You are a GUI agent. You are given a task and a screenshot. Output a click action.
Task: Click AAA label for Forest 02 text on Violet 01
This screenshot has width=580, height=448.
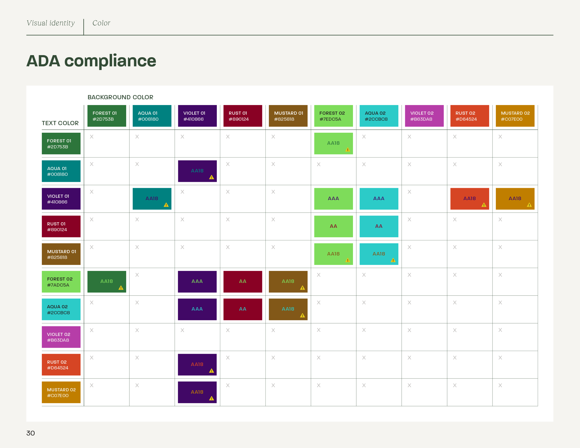click(197, 281)
